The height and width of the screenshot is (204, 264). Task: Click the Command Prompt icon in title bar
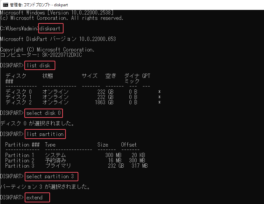click(x=5, y=5)
